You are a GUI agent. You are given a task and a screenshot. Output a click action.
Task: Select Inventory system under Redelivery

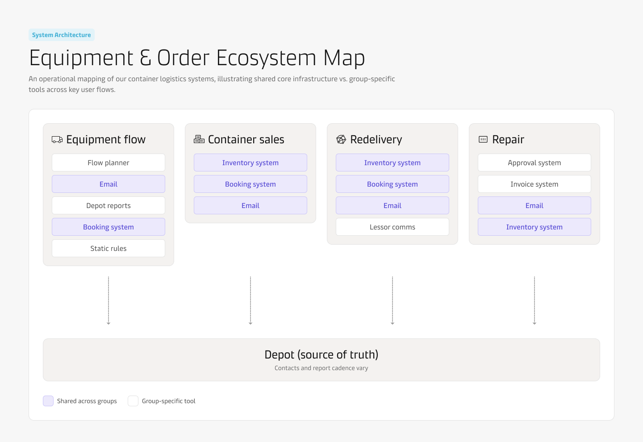coord(392,163)
